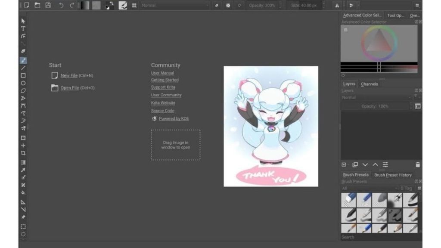Open layer properties sliders icon
This screenshot has width=441, height=248.
(385, 164)
